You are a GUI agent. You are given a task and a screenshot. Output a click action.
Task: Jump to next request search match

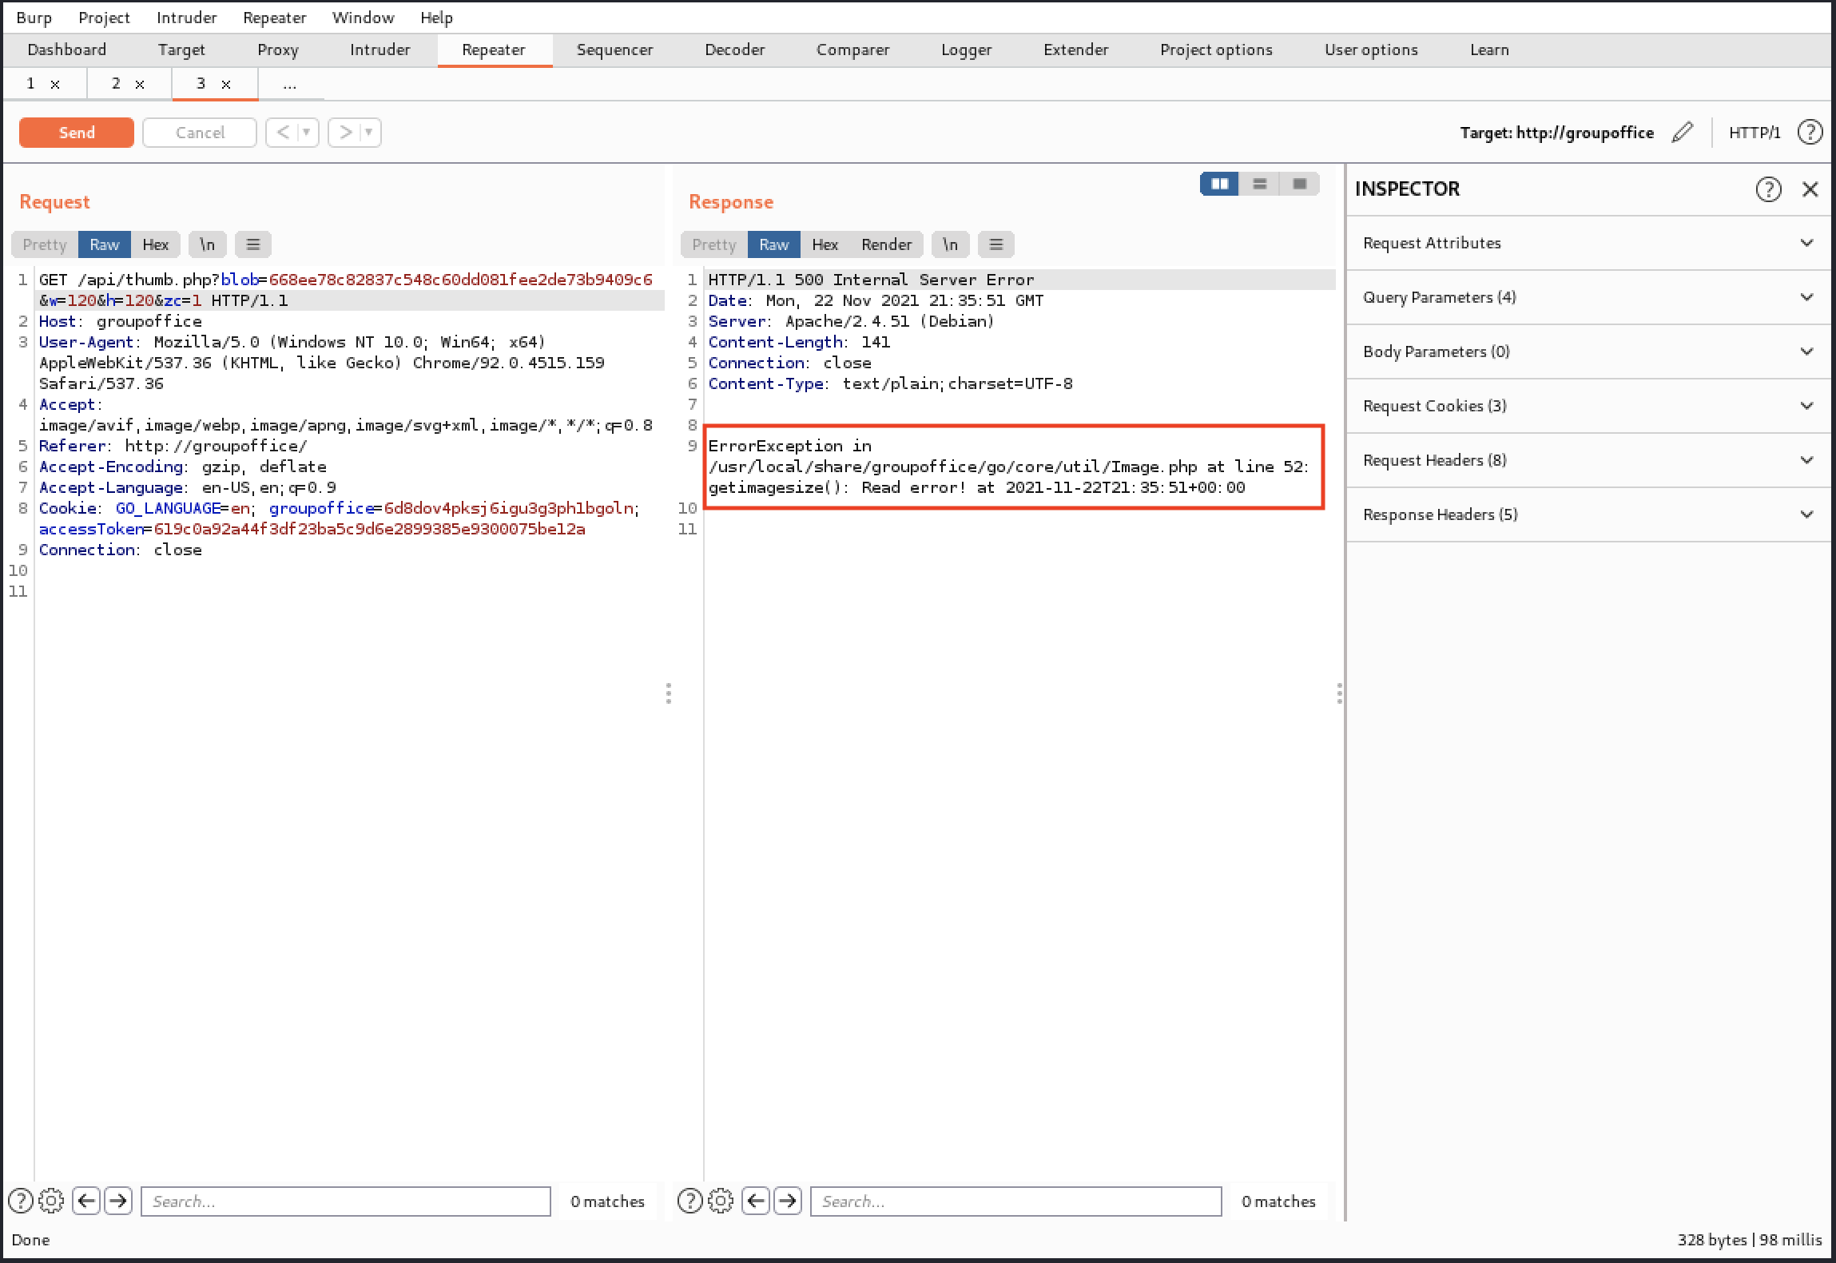coord(118,1201)
